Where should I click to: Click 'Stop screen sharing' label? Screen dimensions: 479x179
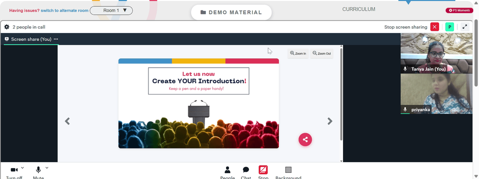pyautogui.click(x=406, y=27)
